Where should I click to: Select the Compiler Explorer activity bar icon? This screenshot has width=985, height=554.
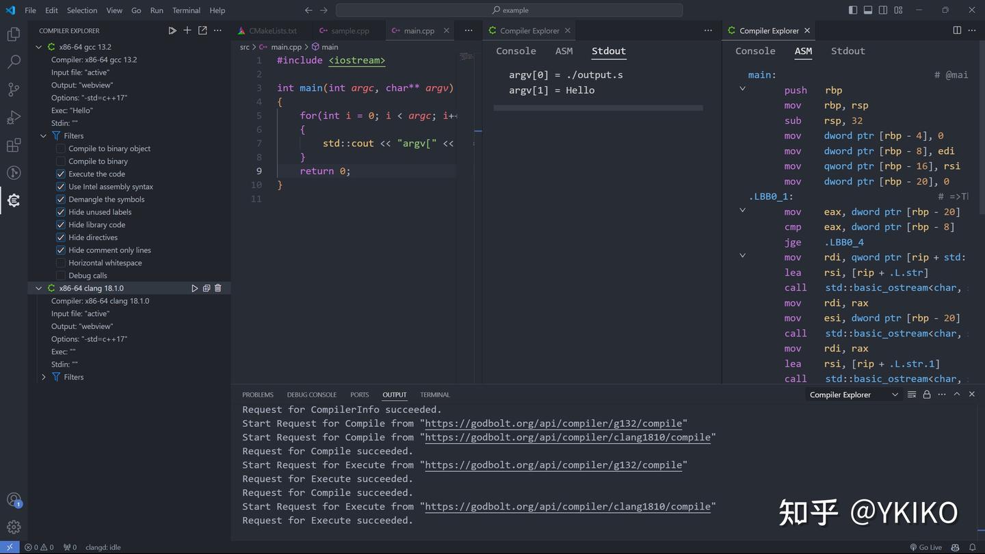click(x=14, y=200)
